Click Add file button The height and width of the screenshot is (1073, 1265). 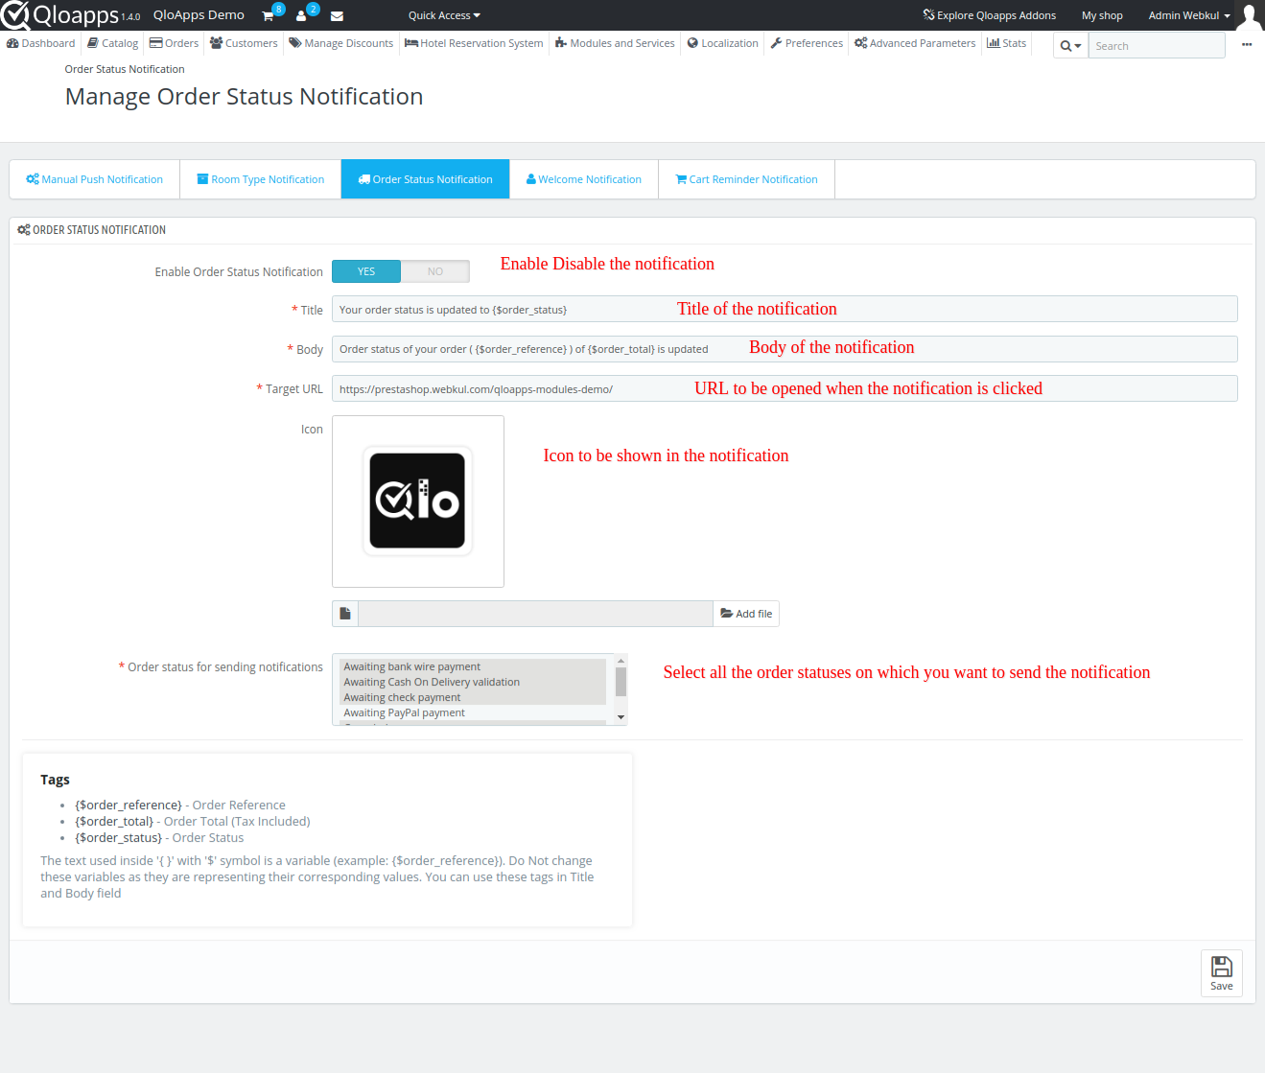[x=746, y=614]
